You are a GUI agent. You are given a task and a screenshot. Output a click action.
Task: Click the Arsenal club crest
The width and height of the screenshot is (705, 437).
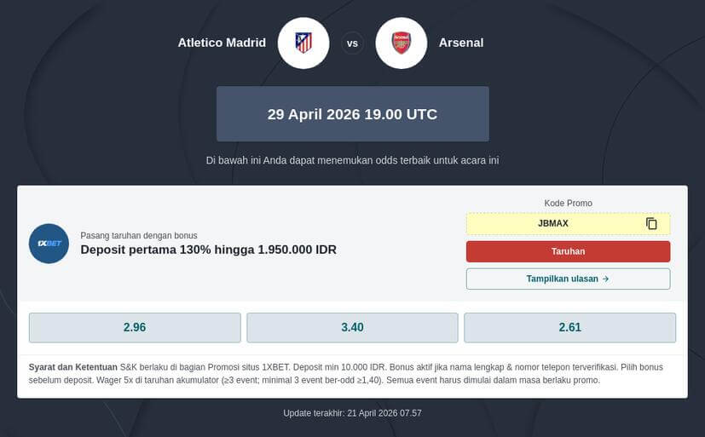click(401, 43)
